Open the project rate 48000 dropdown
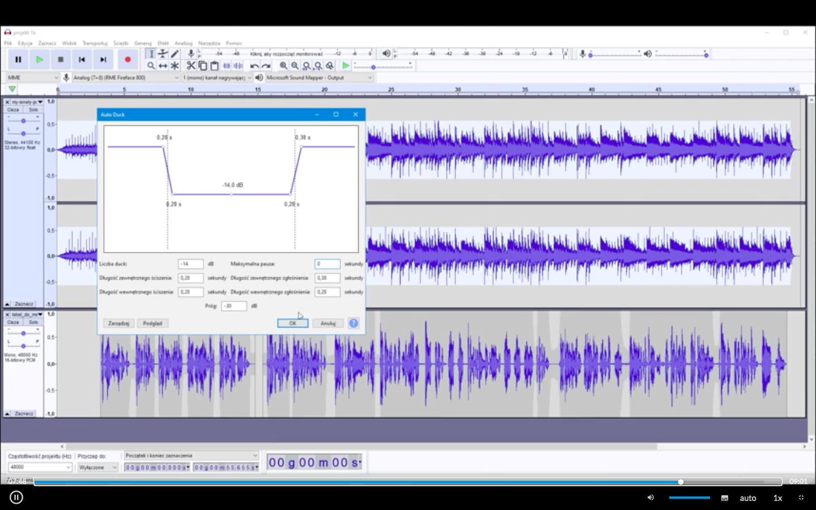816x510 pixels. [40, 467]
